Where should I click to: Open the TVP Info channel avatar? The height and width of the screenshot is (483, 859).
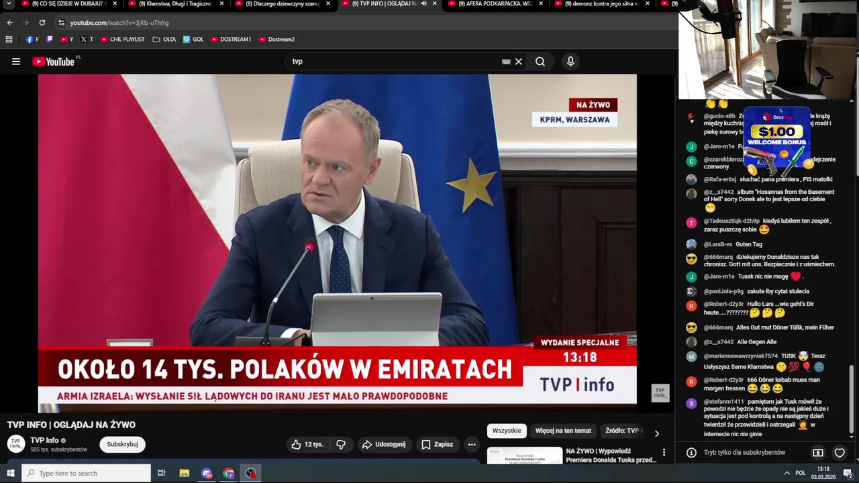(16, 443)
